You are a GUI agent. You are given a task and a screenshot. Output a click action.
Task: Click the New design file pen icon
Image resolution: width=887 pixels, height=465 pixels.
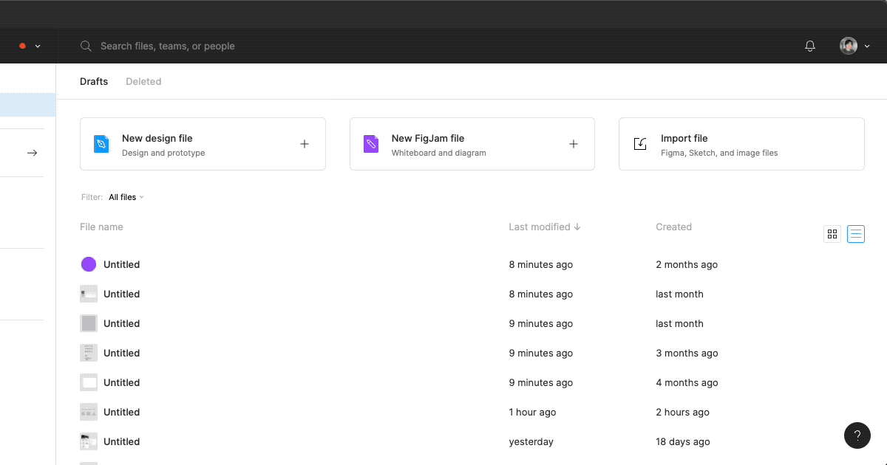pos(101,144)
